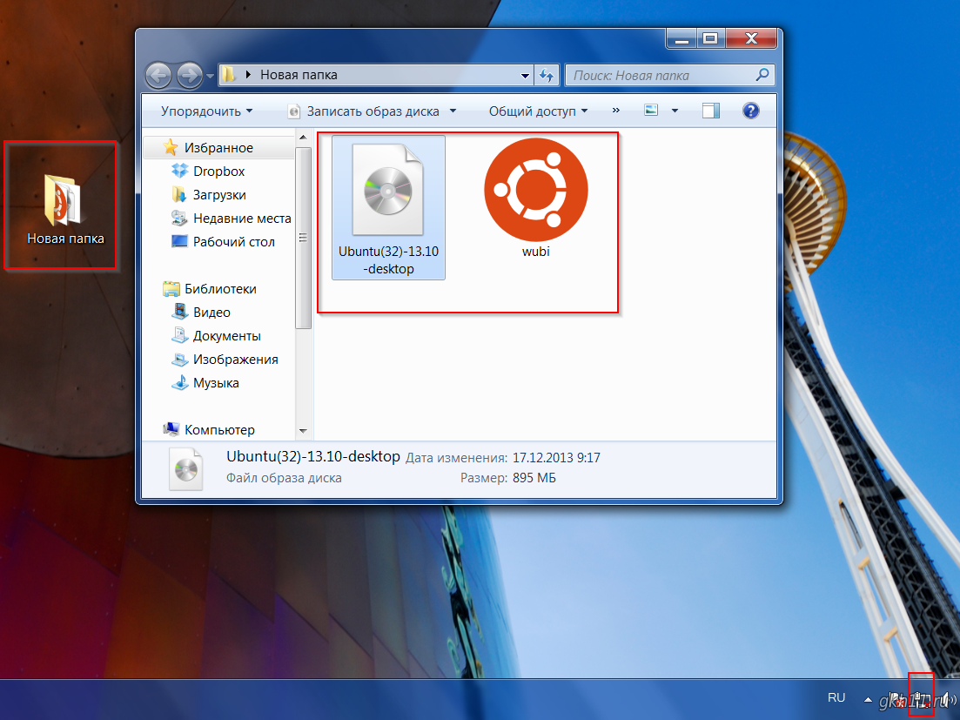This screenshot has height=720, width=960.
Task: Click the Explorer Back navigation arrow
Action: pyautogui.click(x=158, y=76)
